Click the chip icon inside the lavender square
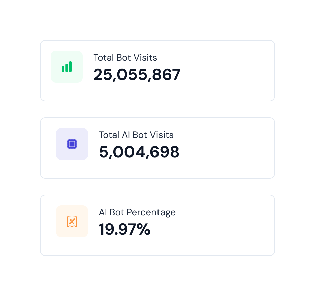Screen dimensions: 315x296 (x=72, y=144)
